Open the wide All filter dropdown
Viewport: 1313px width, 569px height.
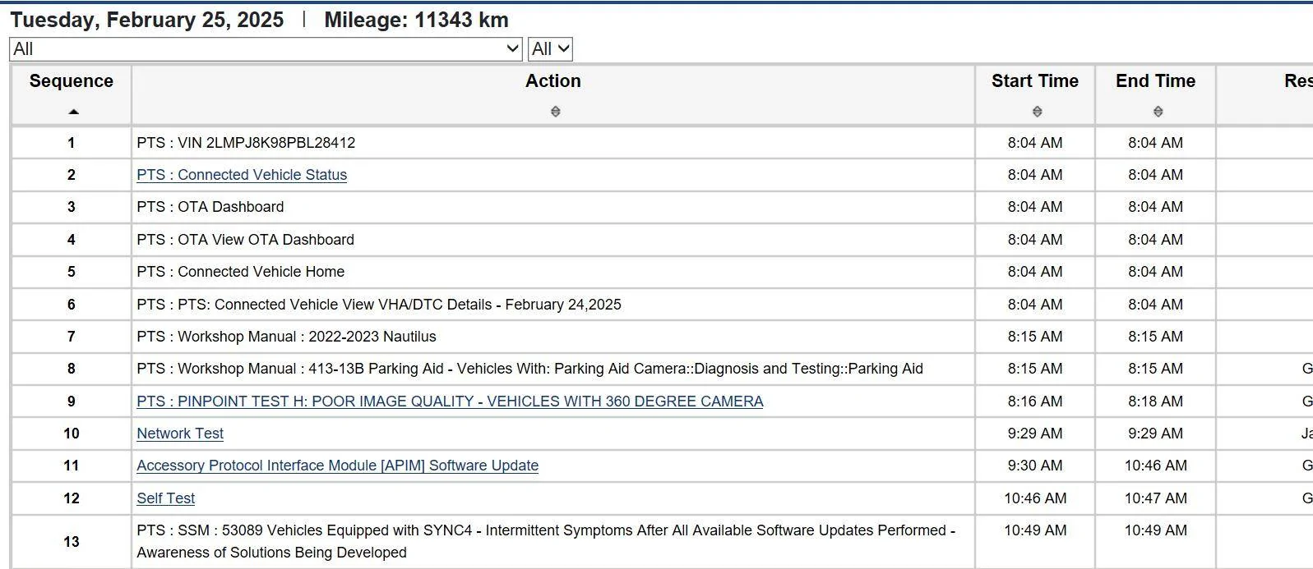[x=263, y=48]
